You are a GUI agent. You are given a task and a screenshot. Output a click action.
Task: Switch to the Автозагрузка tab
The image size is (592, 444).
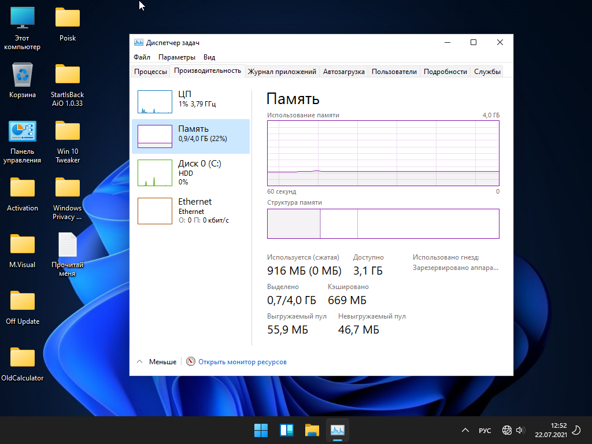(x=343, y=72)
